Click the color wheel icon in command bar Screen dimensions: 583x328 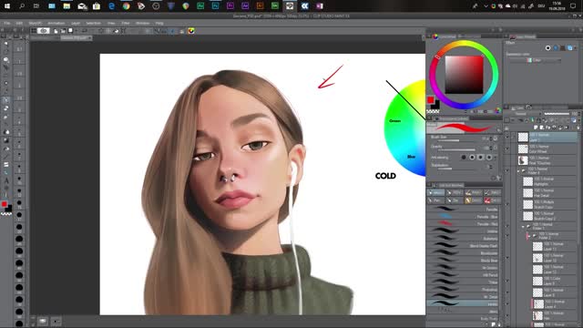click(191, 31)
